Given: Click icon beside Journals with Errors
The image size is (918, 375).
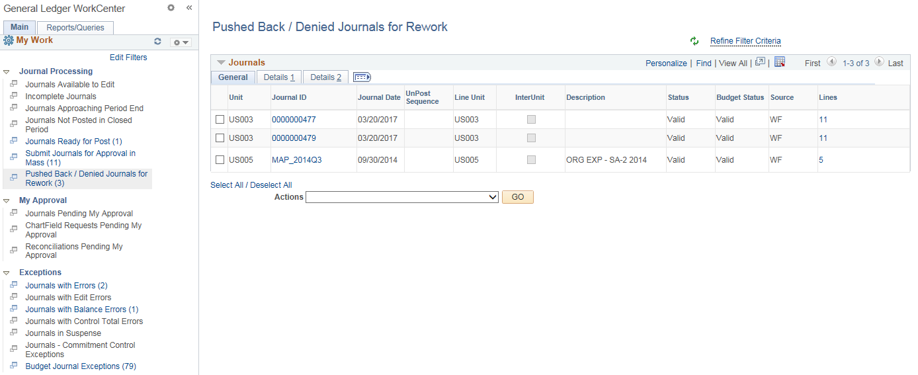Looking at the screenshot, I should coord(14,286).
